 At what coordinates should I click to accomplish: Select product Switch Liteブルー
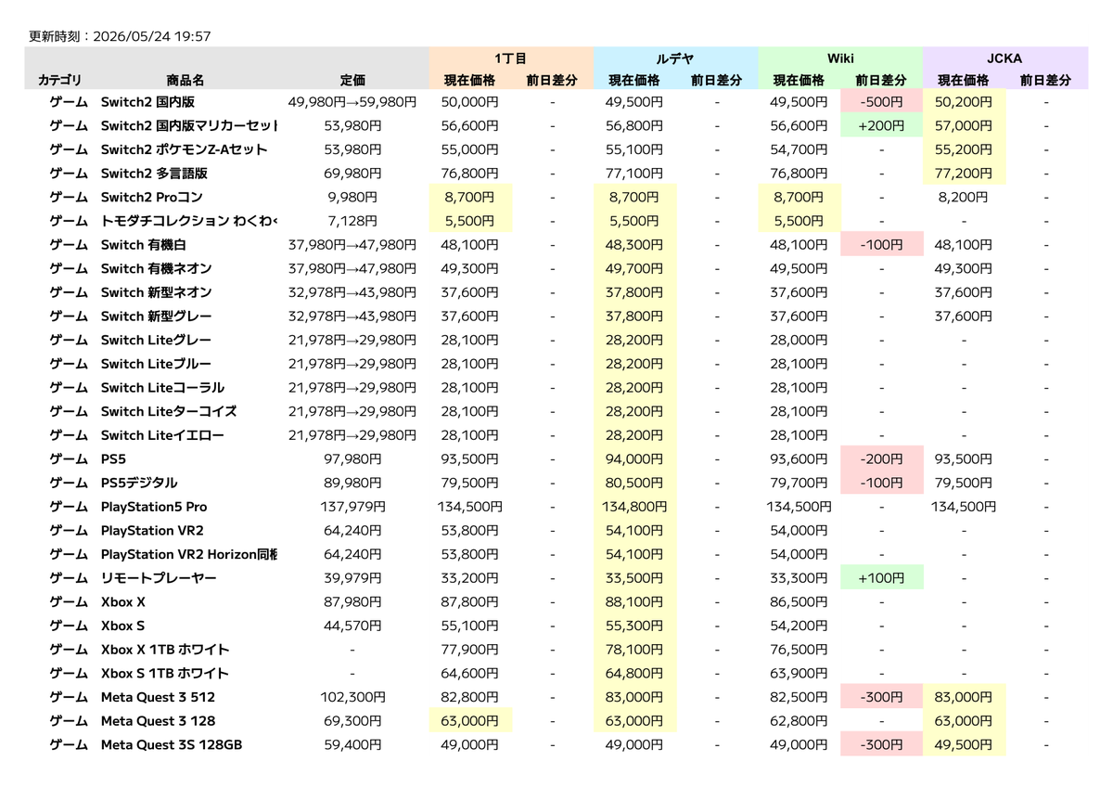156,364
